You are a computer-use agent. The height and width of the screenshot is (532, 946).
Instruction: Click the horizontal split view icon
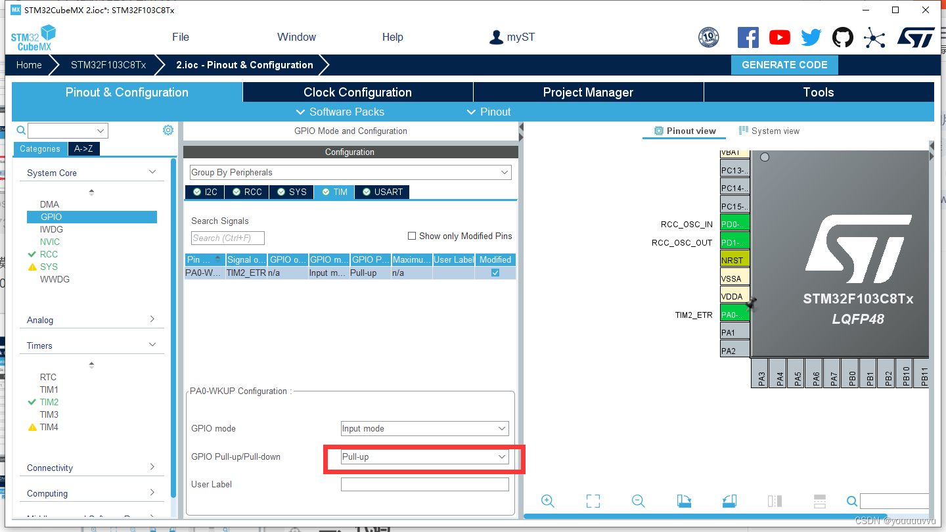coord(819,501)
